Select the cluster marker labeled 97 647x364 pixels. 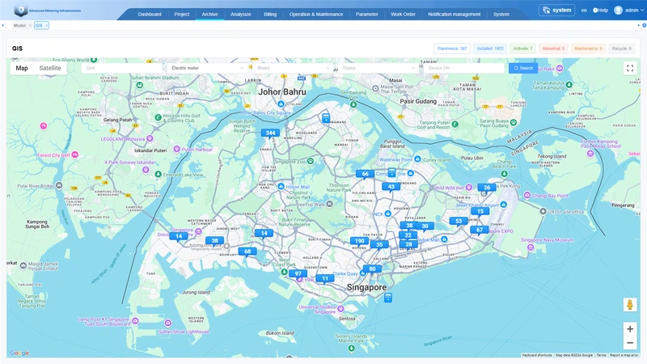pyautogui.click(x=298, y=274)
